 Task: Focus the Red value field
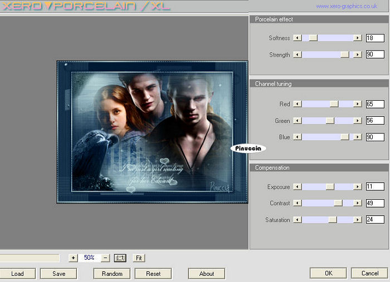point(375,104)
